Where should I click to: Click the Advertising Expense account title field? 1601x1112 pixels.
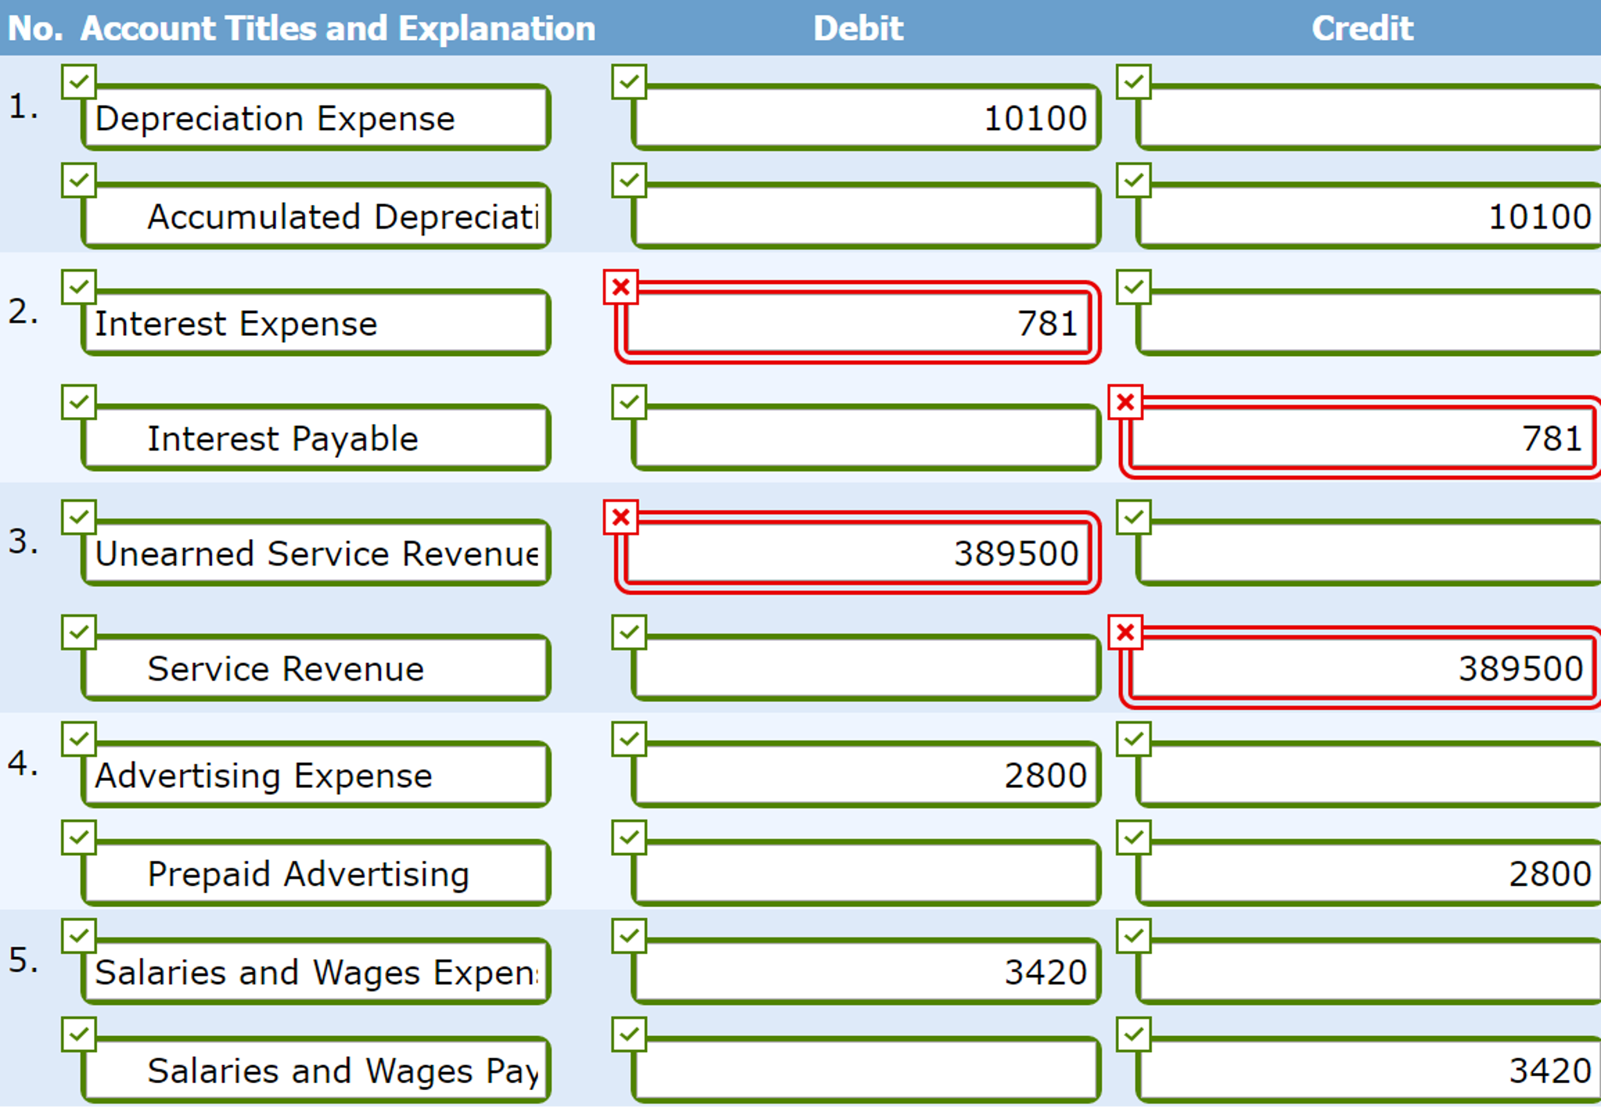316,776
